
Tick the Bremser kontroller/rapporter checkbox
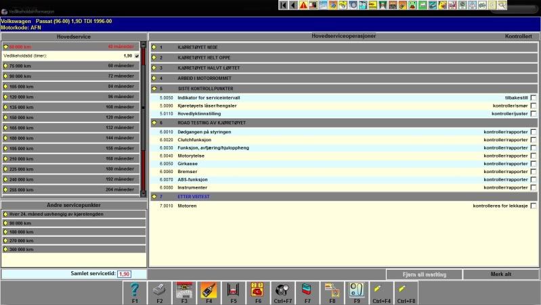coord(534,172)
